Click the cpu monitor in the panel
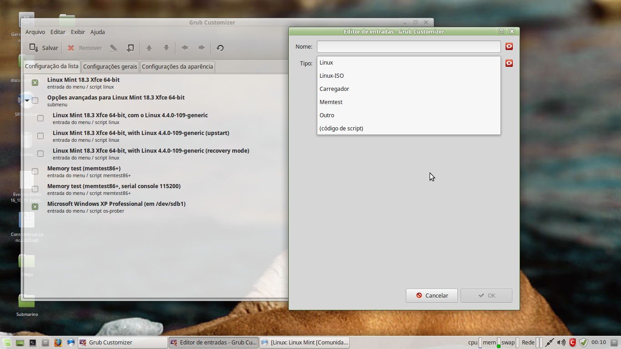Screen dimensions: 621x349 [475, 342]
